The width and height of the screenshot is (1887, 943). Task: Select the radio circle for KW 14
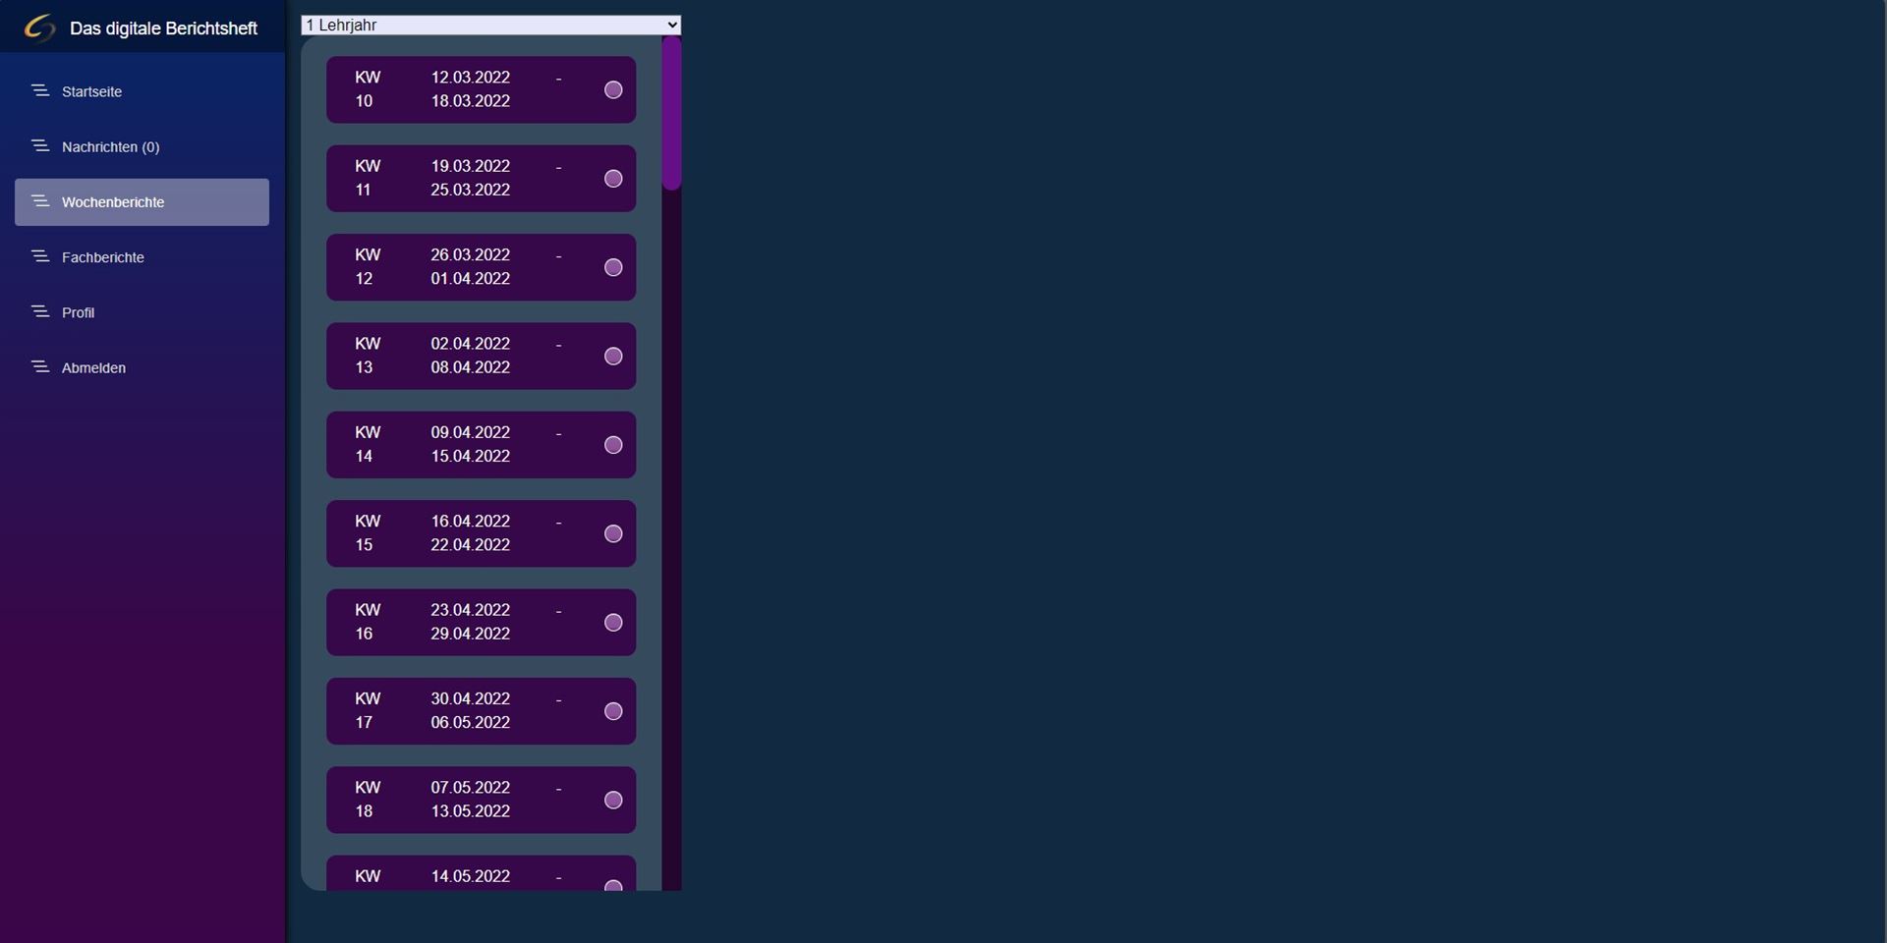pos(613,445)
